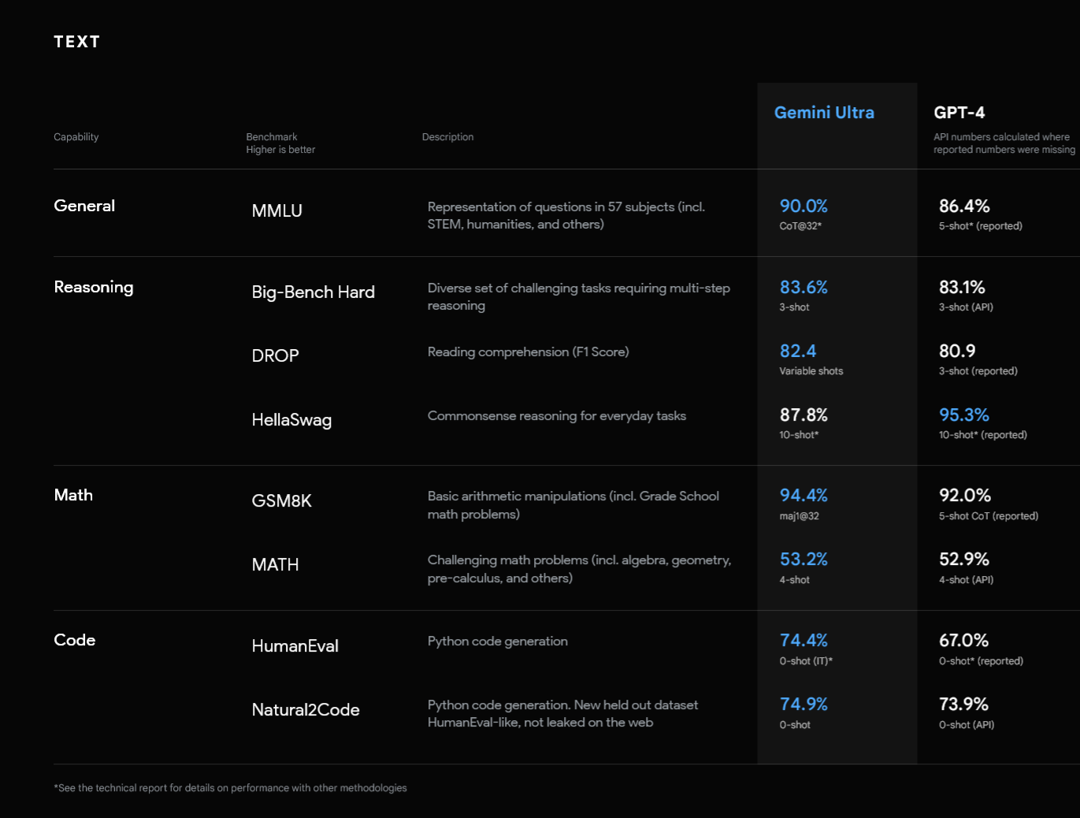Click the 'New held out dataset' description

click(562, 714)
